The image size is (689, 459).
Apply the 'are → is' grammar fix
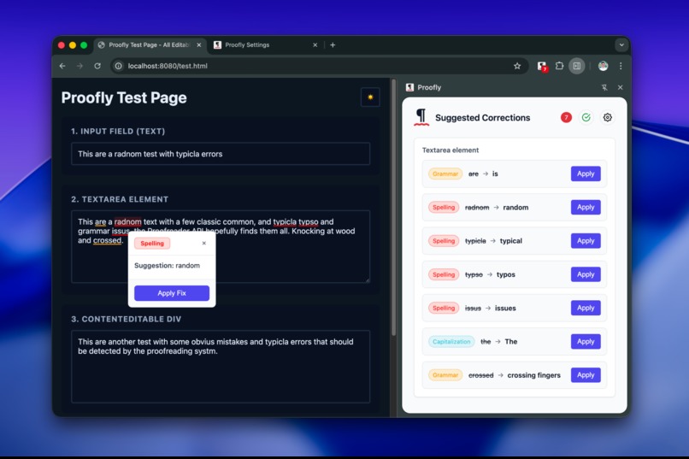(x=586, y=174)
